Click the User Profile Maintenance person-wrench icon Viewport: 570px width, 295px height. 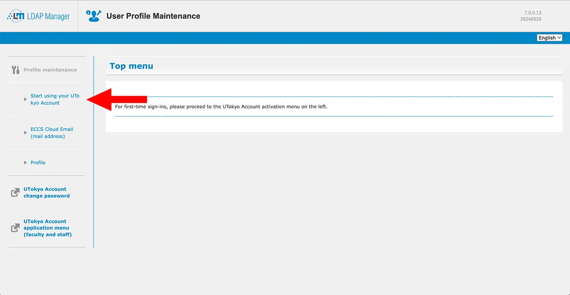(94, 16)
